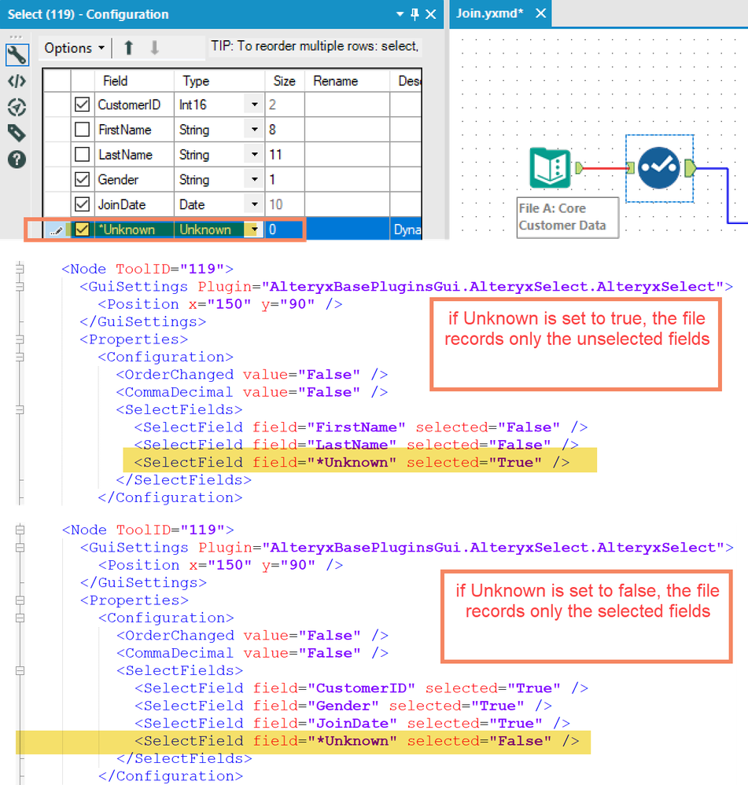The image size is (748, 785).
Task: Open the *Unknown type dropdown
Action: (x=255, y=229)
